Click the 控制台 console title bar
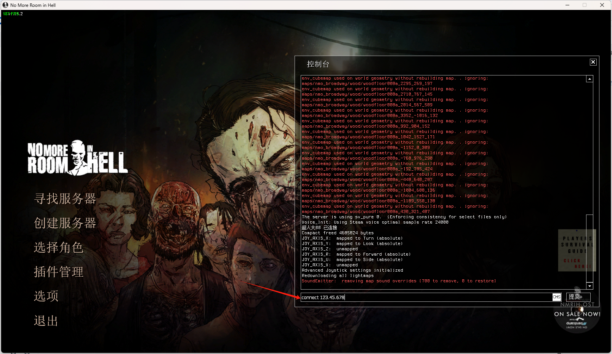This screenshot has width=612, height=354. pyautogui.click(x=446, y=64)
